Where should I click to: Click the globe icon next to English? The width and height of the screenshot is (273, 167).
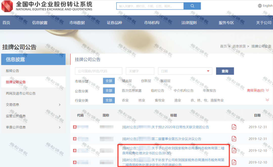pyautogui.click(x=259, y=5)
